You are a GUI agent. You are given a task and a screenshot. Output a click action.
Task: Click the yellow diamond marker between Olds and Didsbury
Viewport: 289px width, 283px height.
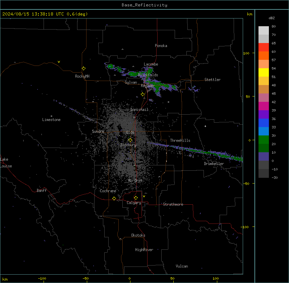tap(130, 140)
